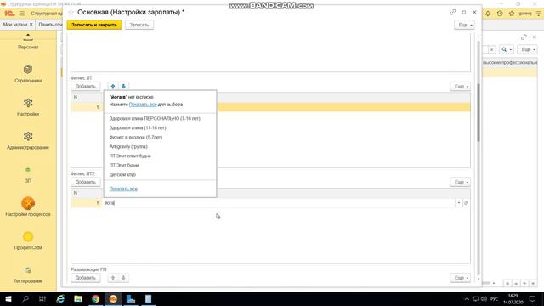Open history clock icon in top bar
Image resolution: width=544 pixels, height=306 pixels.
click(500, 14)
